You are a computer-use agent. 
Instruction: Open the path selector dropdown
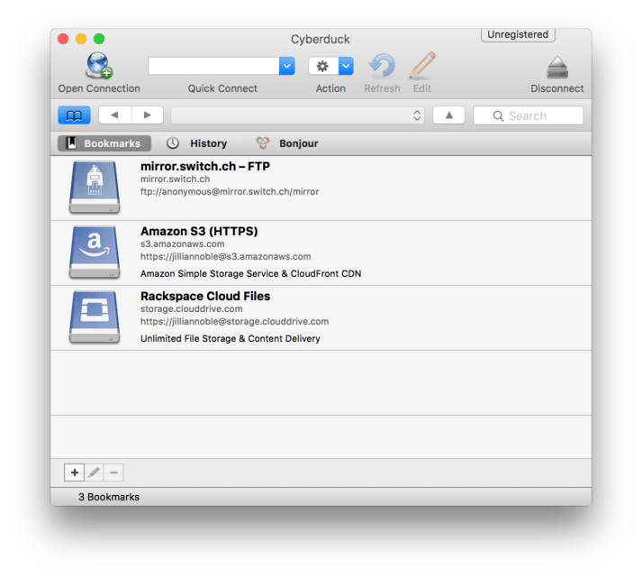[298, 115]
